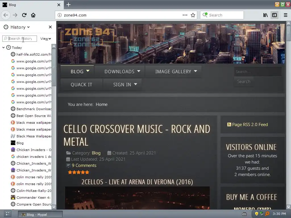Image resolution: width=291 pixels, height=218 pixels.
Task: Click the website Search button
Action: point(244,81)
